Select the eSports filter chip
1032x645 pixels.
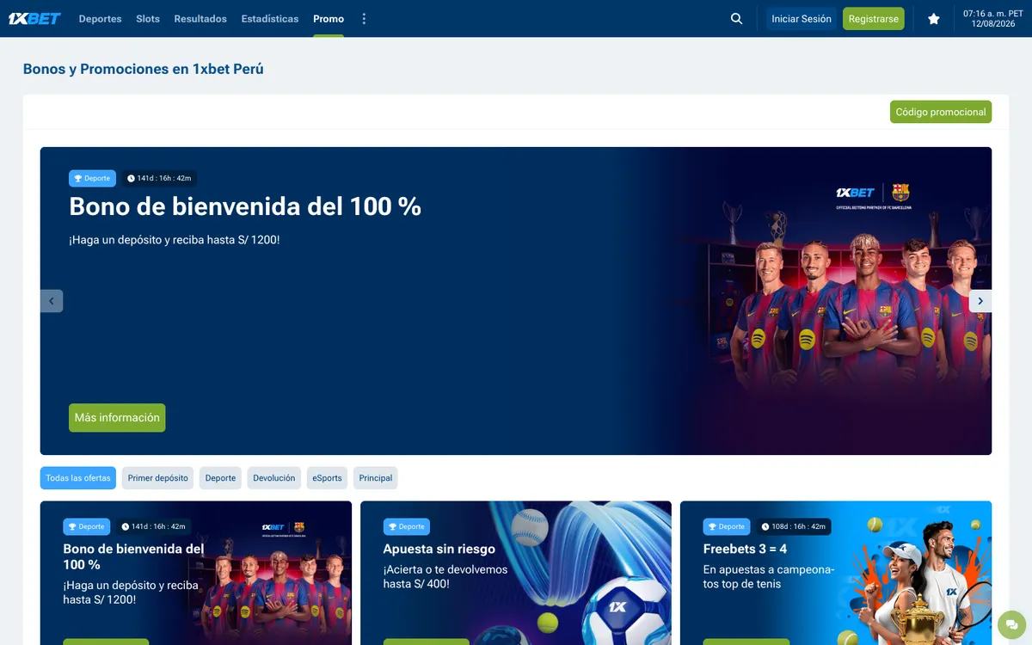327,478
